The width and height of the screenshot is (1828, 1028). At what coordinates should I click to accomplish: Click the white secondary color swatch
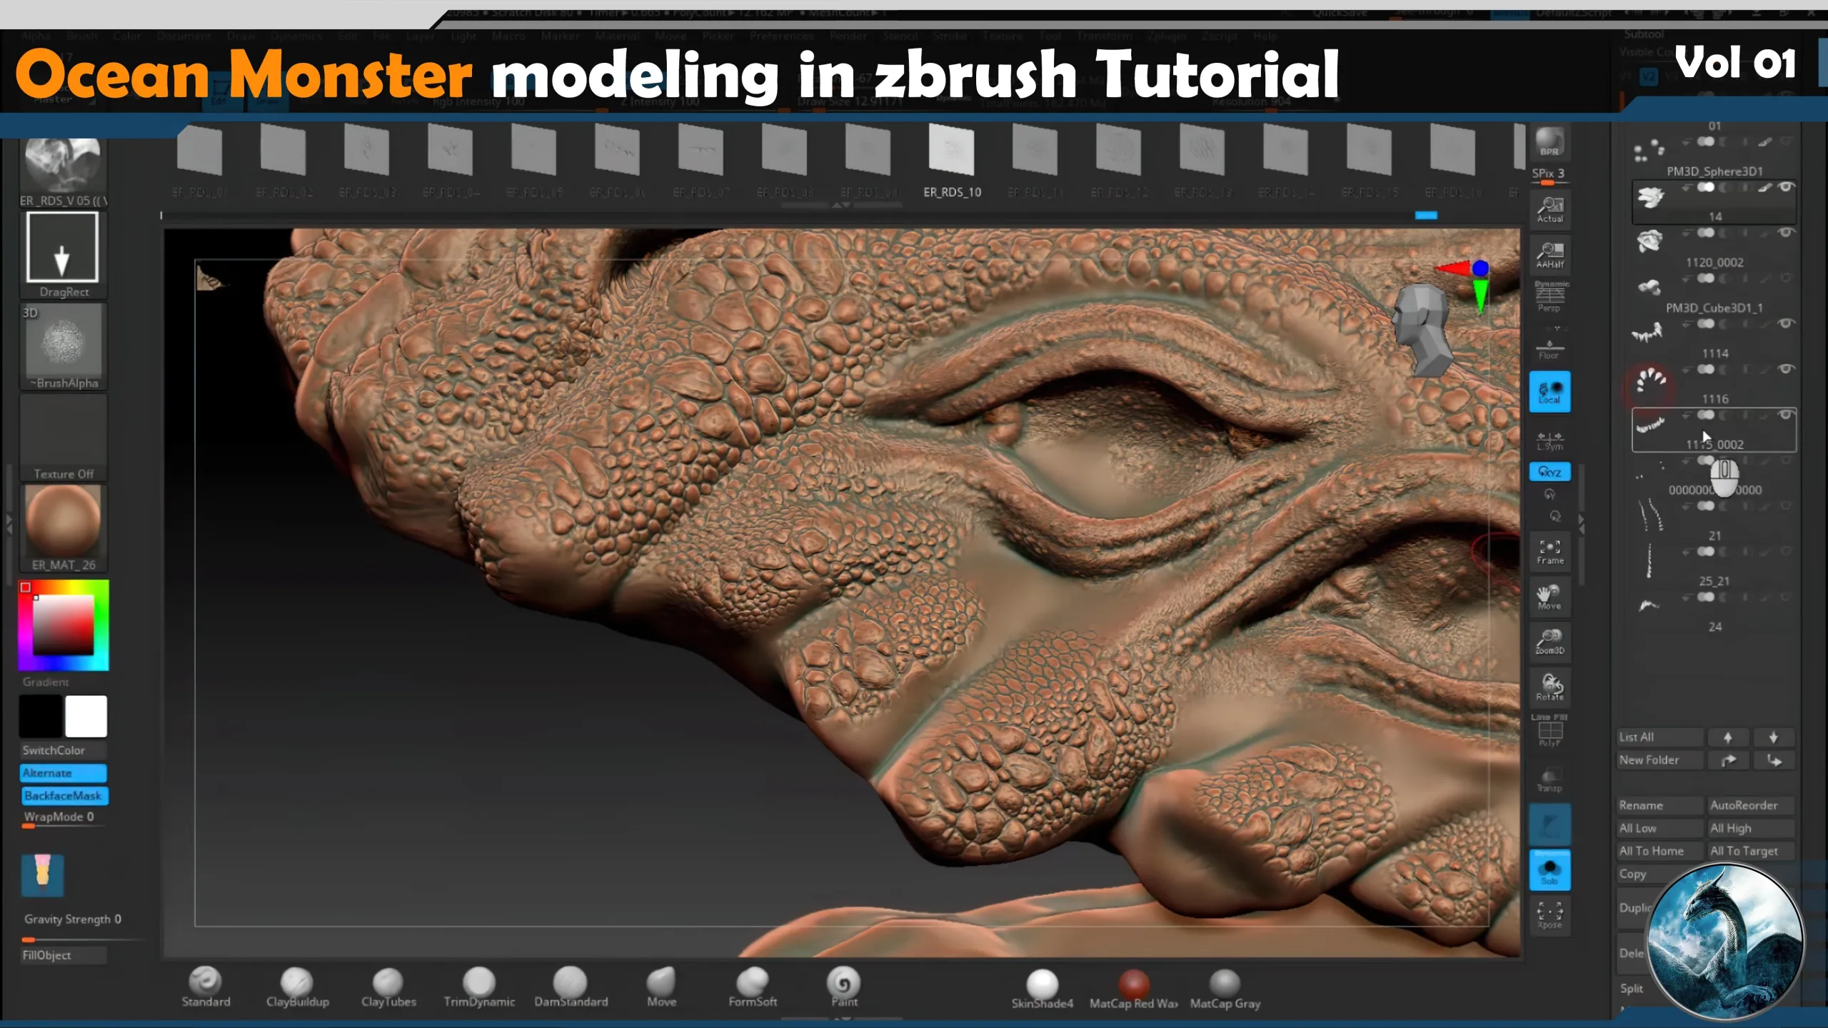tap(86, 716)
